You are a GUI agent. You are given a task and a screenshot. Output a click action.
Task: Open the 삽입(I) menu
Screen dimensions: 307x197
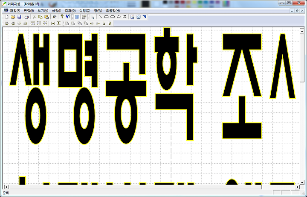[x=56, y=11]
